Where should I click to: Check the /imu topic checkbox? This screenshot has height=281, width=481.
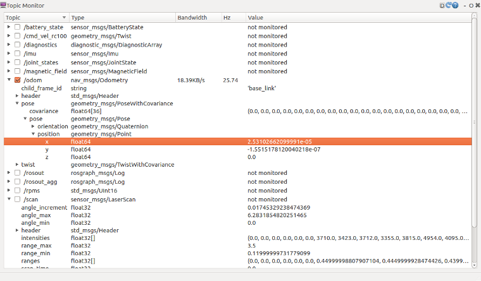(18, 54)
